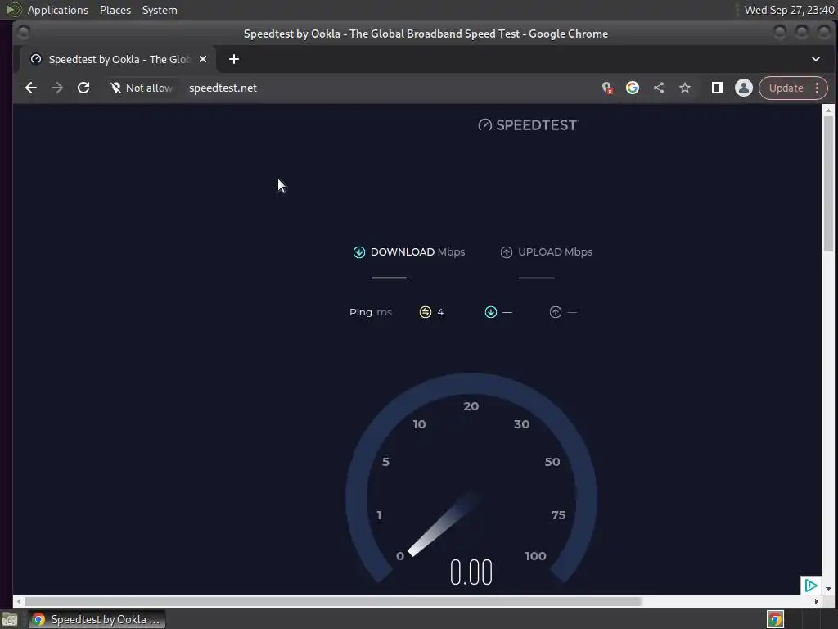Open the System menu
Viewport: 838px width, 629px height.
pyautogui.click(x=160, y=10)
